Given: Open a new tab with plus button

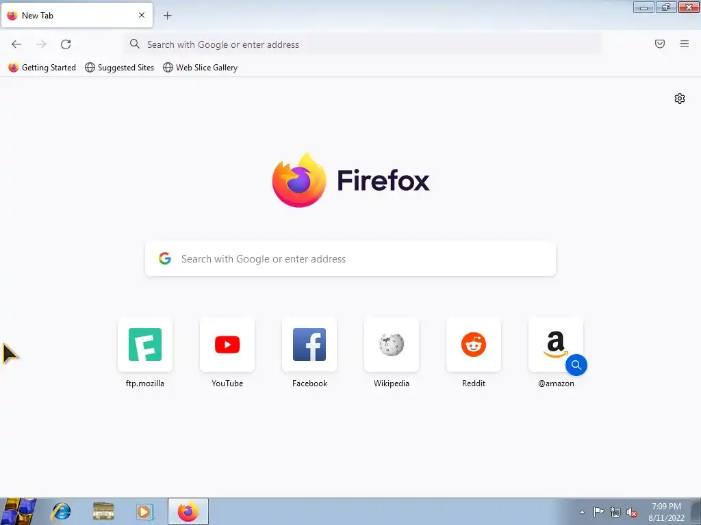Looking at the screenshot, I should pyautogui.click(x=167, y=16).
